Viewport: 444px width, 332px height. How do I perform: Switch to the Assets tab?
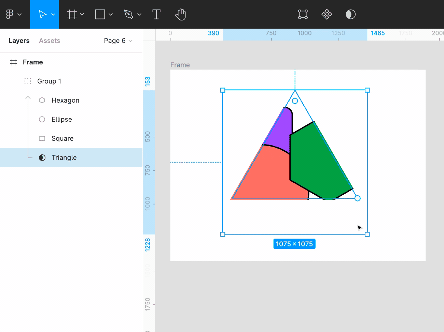pyautogui.click(x=49, y=41)
